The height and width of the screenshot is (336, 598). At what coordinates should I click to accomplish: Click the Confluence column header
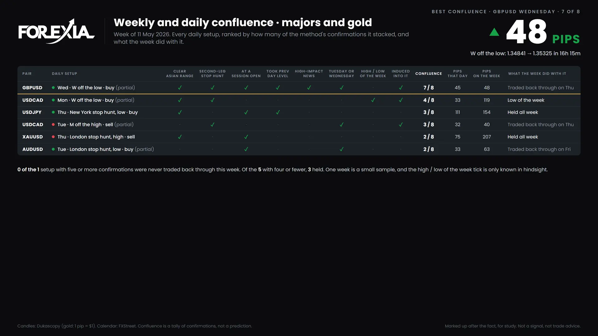click(429, 74)
